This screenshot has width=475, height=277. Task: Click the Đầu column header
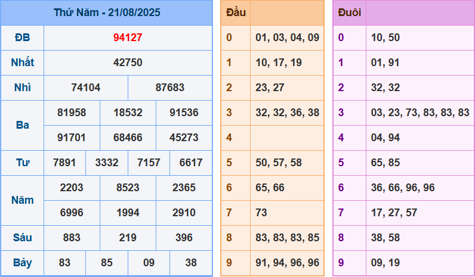click(x=235, y=13)
